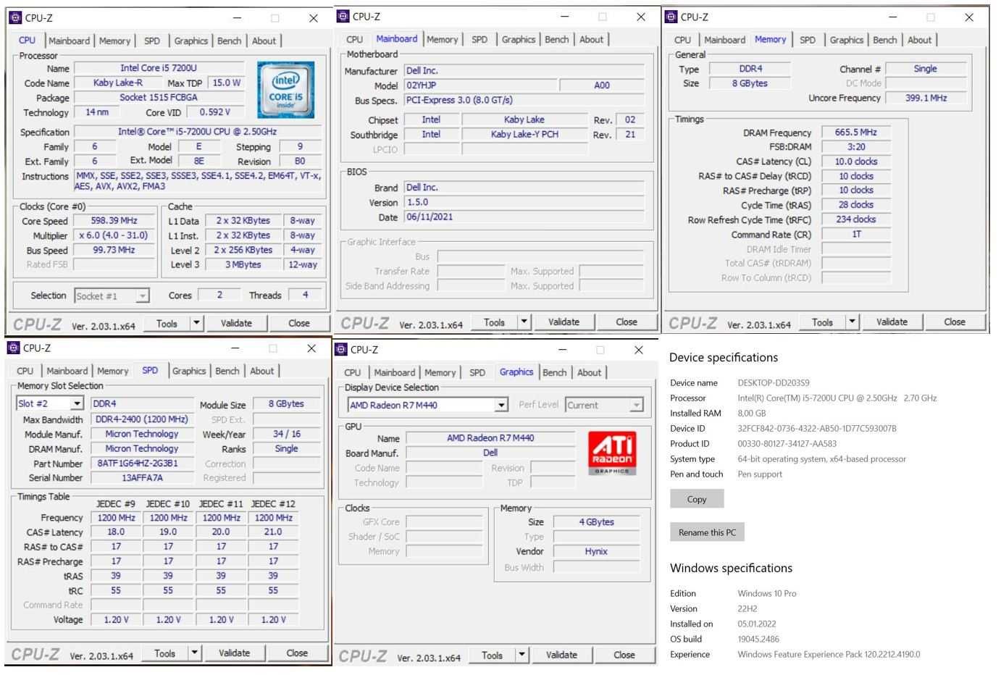Click the Threads value 4 field
Image resolution: width=1001 pixels, height=675 pixels.
(x=305, y=294)
